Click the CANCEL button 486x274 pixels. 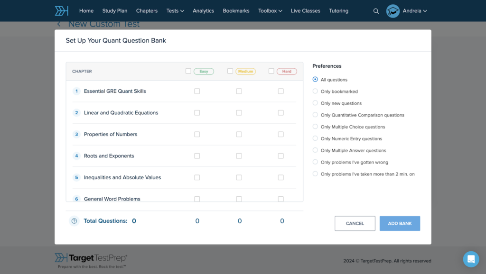(x=355, y=223)
